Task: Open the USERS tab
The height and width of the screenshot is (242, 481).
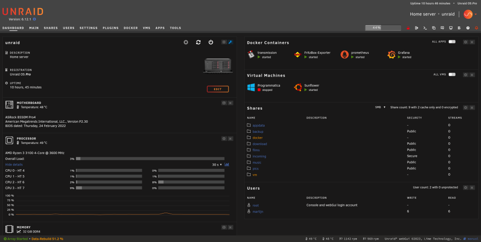Action: [69, 28]
